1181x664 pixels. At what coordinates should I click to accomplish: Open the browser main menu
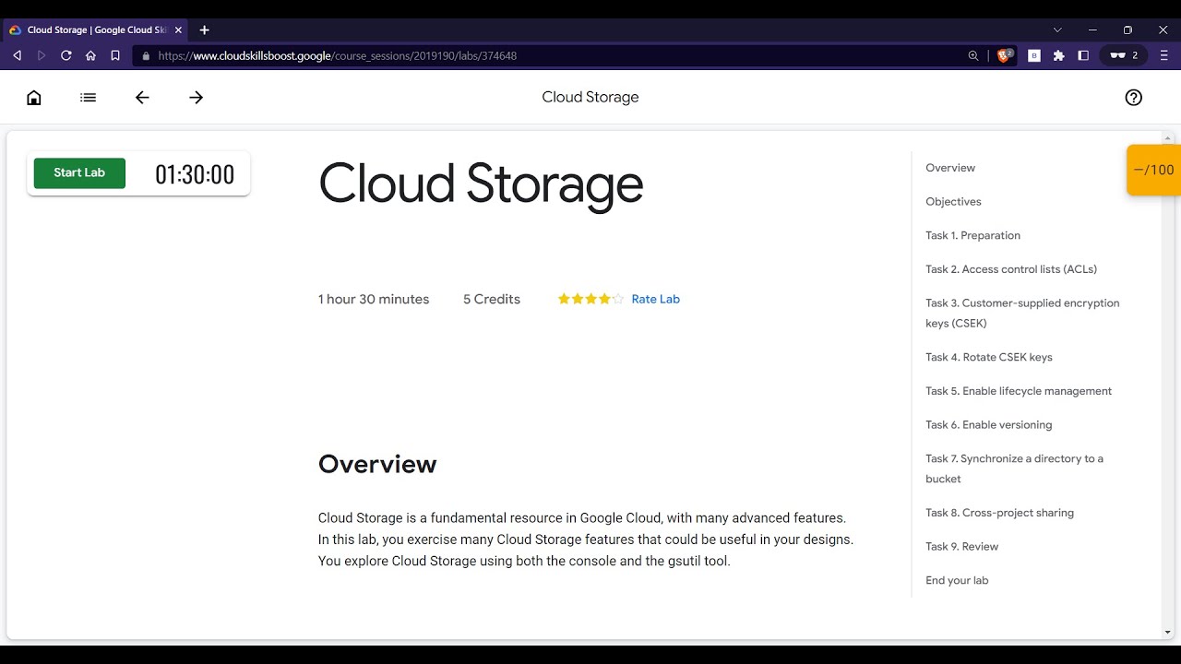pos(1163,55)
